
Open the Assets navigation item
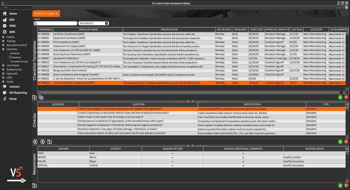(x=10, y=81)
